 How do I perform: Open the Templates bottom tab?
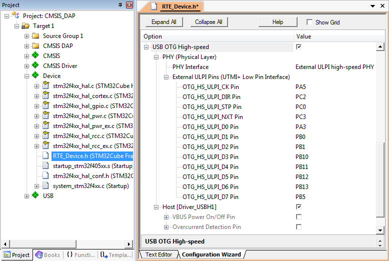point(116,255)
